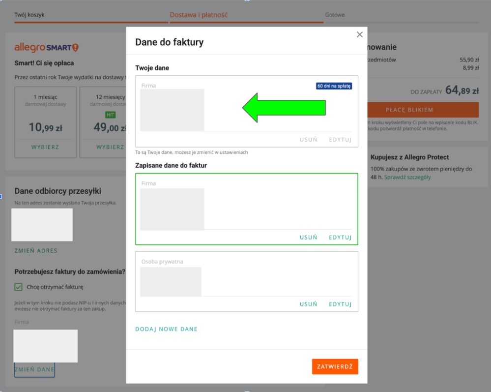Delete the selected saved Firma invoice data
This screenshot has width=491, height=392.
click(308, 237)
